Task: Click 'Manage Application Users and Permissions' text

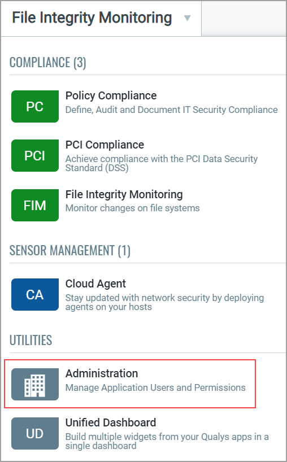Action: point(155,387)
